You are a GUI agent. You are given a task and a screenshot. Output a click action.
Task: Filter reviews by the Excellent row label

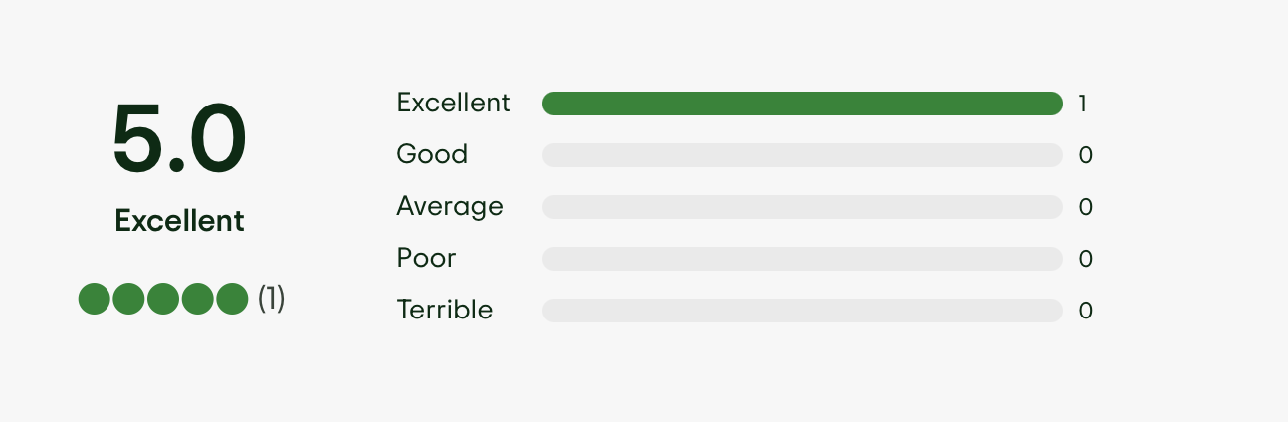point(453,103)
